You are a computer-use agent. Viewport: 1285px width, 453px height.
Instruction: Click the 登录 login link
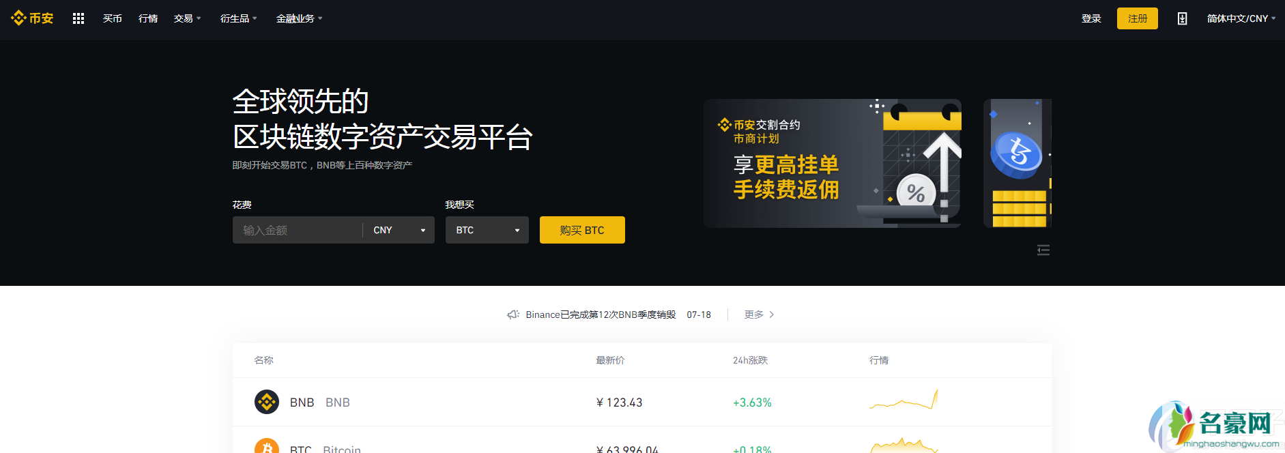(x=1091, y=18)
